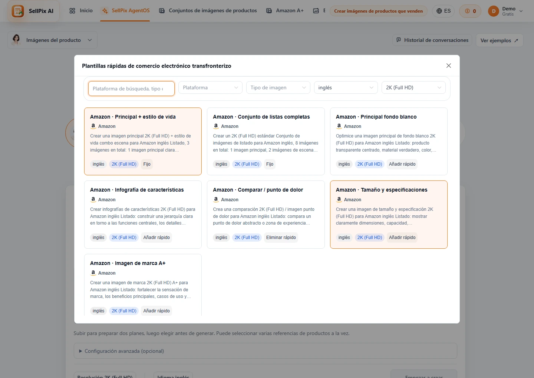This screenshot has width=534, height=378.
Task: Click the product image sets icon
Action: [162, 11]
